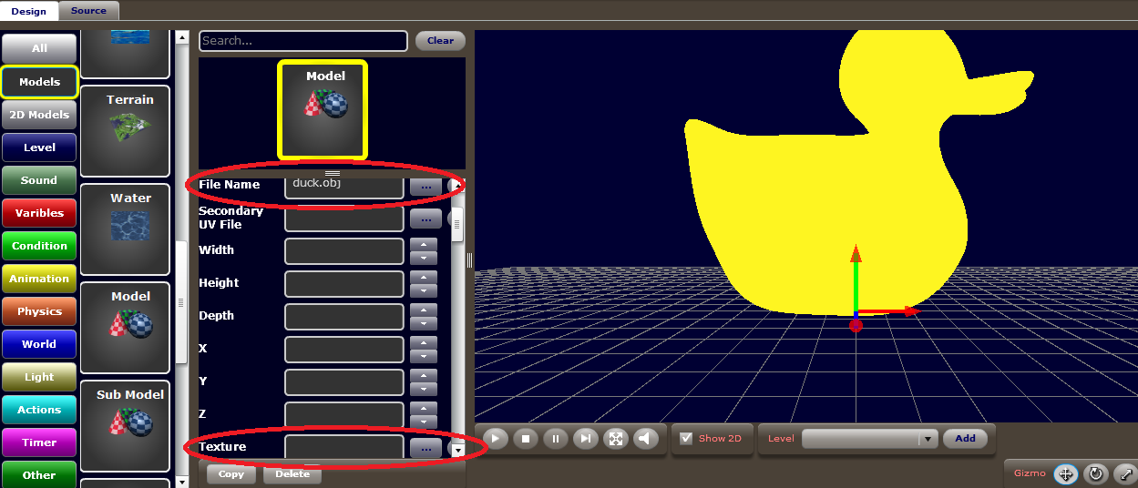1138x488 pixels.
Task: Select the All category button
Action: [39, 49]
